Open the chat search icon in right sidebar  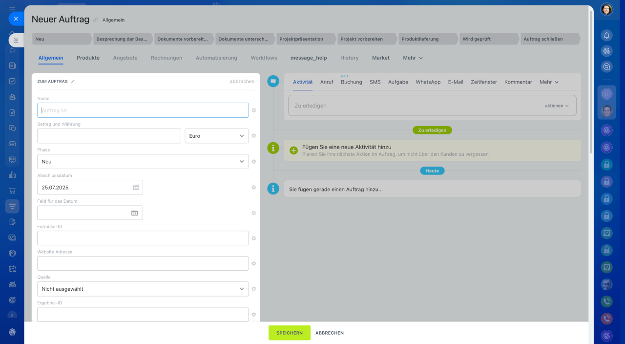(606, 66)
